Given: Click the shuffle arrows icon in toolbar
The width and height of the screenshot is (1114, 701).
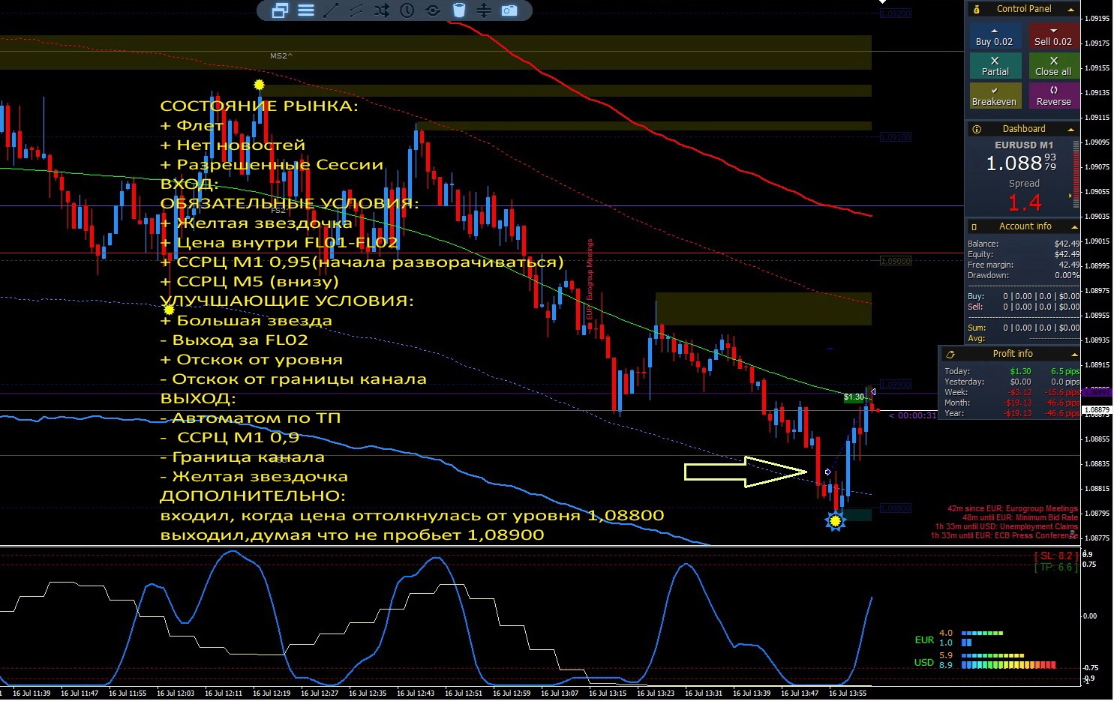Looking at the screenshot, I should pyautogui.click(x=382, y=10).
